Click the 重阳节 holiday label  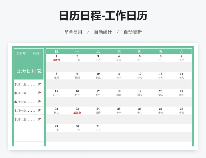click(77, 113)
